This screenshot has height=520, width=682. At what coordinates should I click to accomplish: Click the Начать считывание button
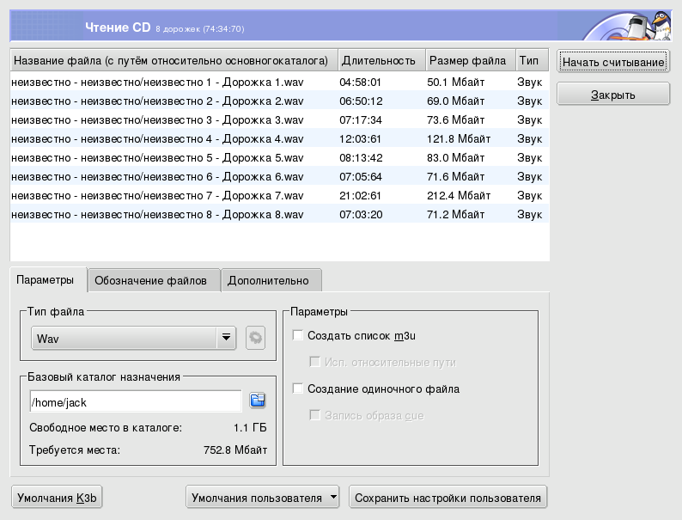[x=613, y=62]
